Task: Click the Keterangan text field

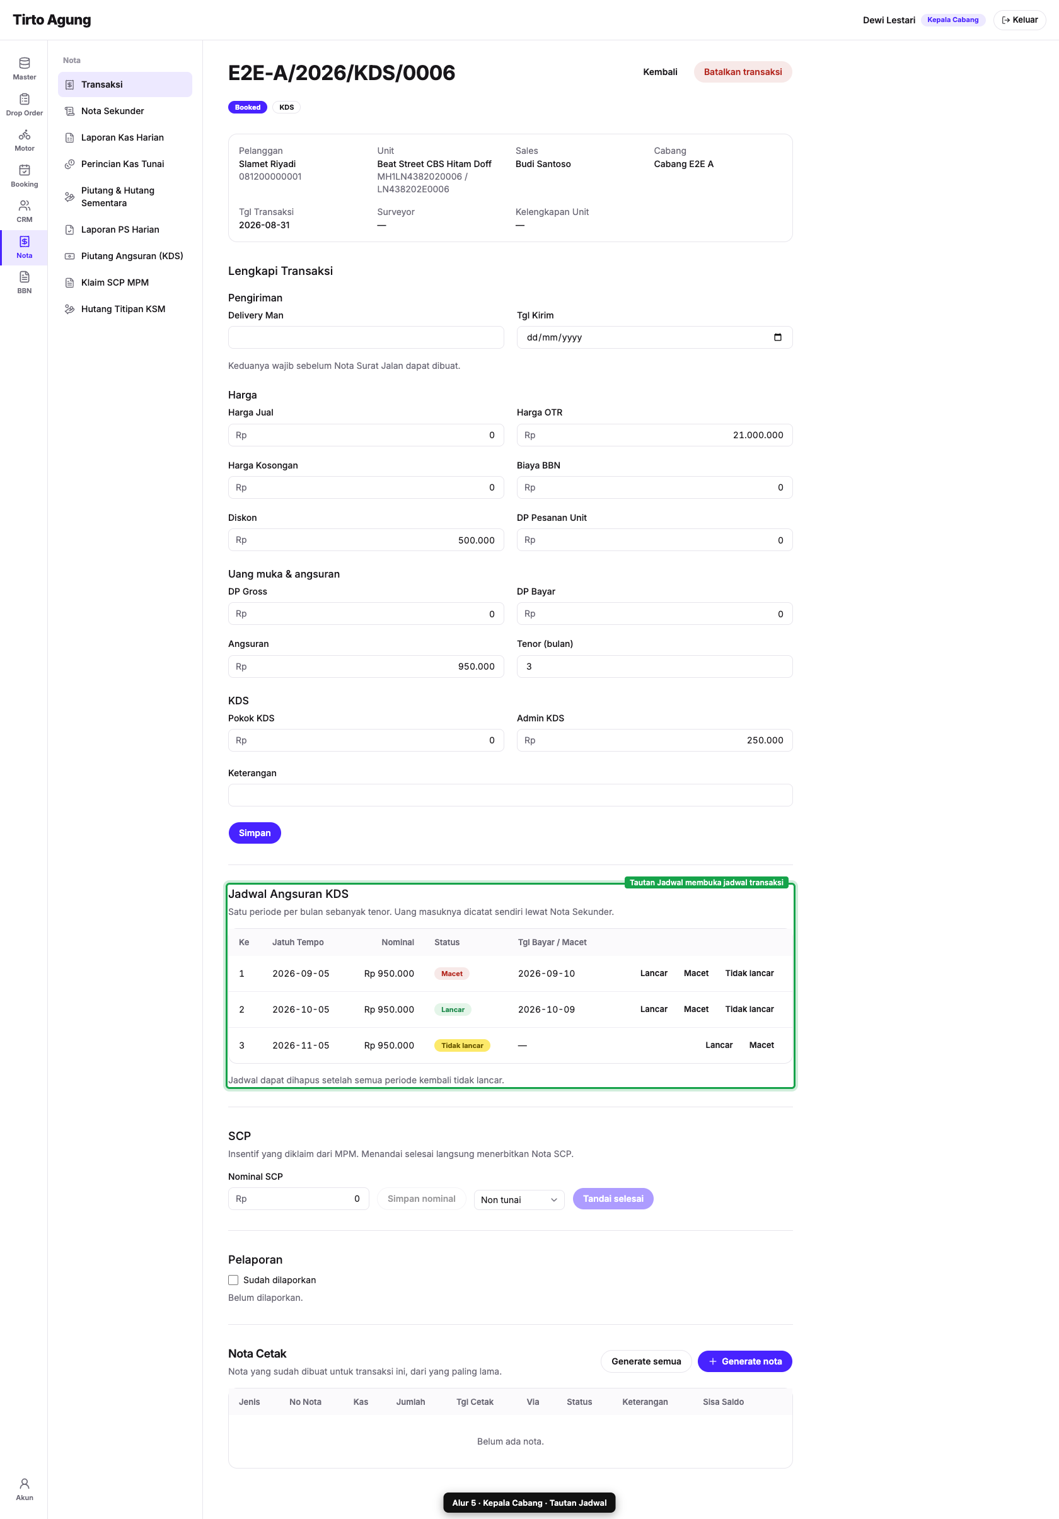Action: [510, 795]
